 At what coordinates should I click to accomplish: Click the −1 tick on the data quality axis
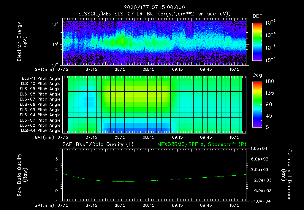56,201
